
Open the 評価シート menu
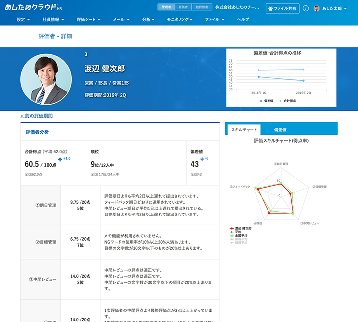click(x=89, y=19)
